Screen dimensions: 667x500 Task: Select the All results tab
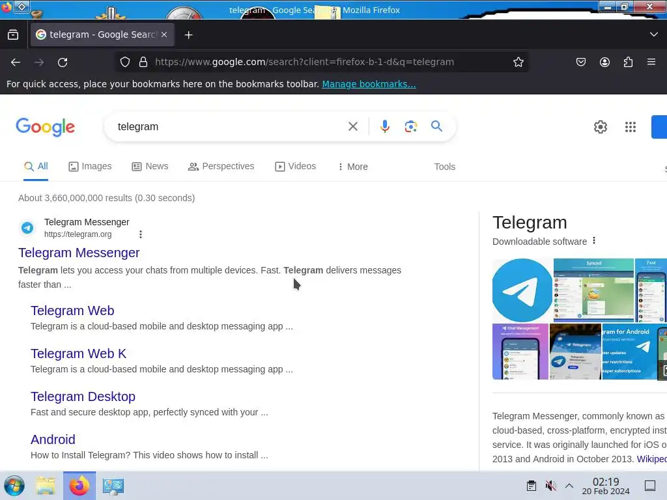36,167
